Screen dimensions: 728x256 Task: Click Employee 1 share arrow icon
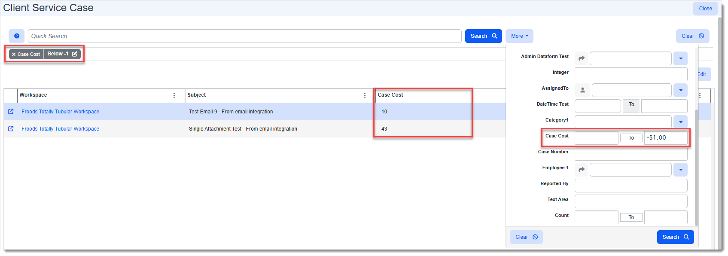point(582,170)
